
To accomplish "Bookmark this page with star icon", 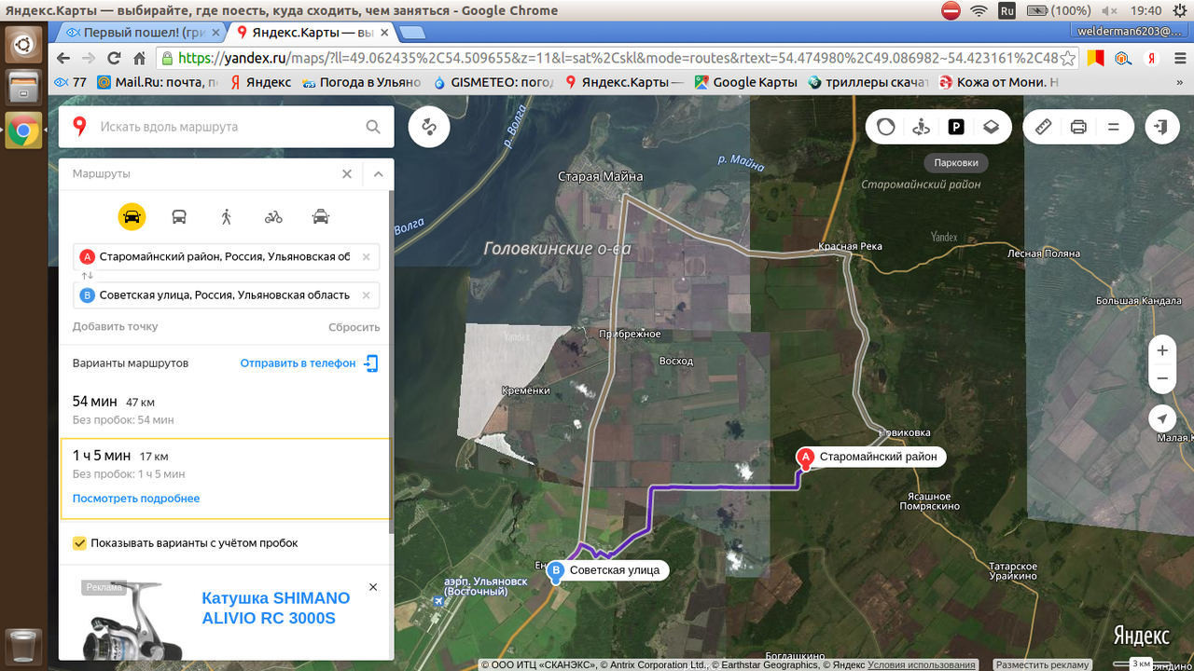I will pyautogui.click(x=1068, y=58).
